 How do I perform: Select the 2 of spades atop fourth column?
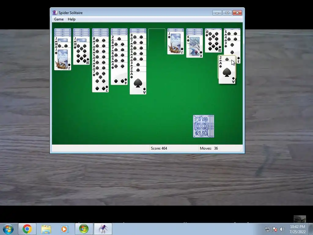(119, 38)
